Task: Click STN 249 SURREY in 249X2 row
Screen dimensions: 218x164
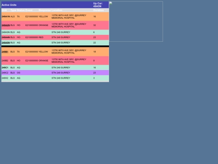Action: 61,78
